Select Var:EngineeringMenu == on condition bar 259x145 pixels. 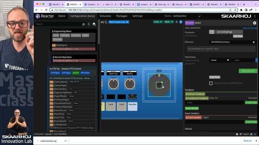coord(74,49)
